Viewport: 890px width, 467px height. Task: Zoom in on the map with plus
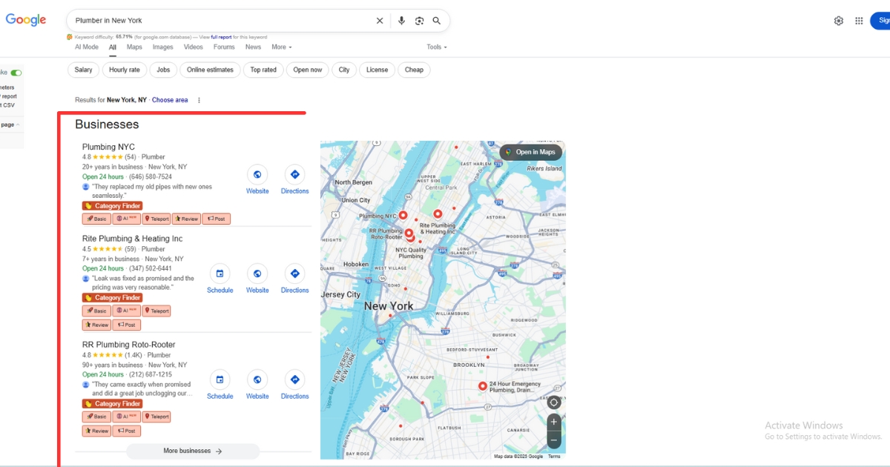[x=554, y=422]
